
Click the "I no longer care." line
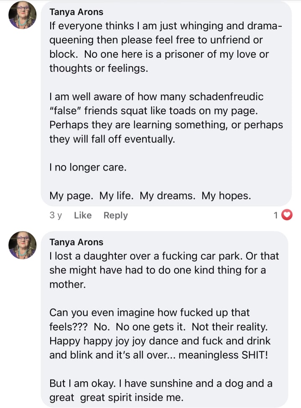(88, 168)
